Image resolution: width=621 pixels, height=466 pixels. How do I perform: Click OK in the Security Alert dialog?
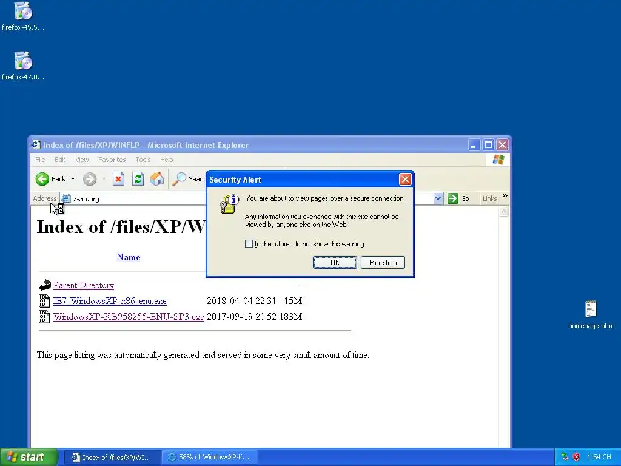click(x=335, y=262)
